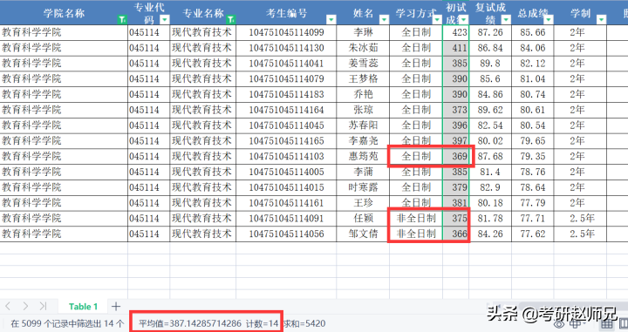The height and width of the screenshot is (332, 628).
Task: Open the 学制 column filter dropdown
Action: tap(601, 19)
